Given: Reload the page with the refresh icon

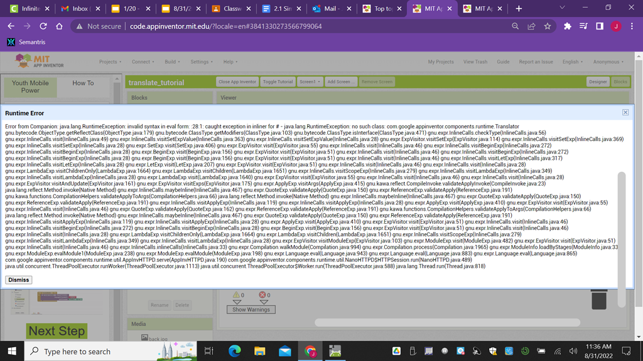Looking at the screenshot, I should [x=43, y=27].
